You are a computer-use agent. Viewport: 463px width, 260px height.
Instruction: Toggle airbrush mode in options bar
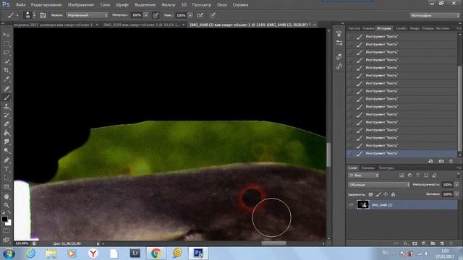(200, 15)
